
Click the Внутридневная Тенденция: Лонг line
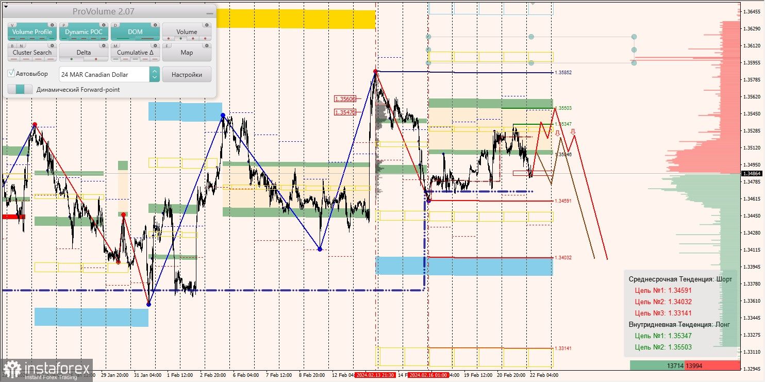679,324
